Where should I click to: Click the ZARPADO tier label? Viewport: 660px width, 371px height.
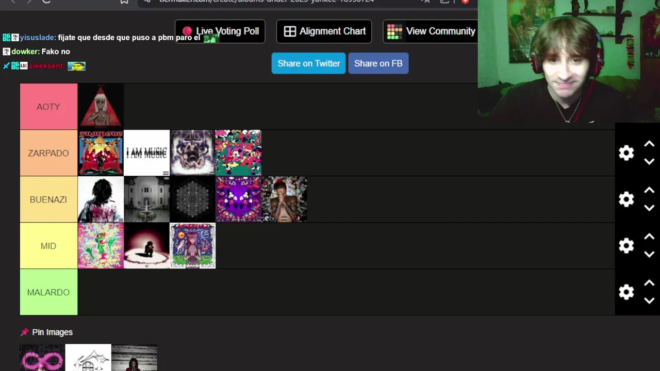(x=48, y=153)
